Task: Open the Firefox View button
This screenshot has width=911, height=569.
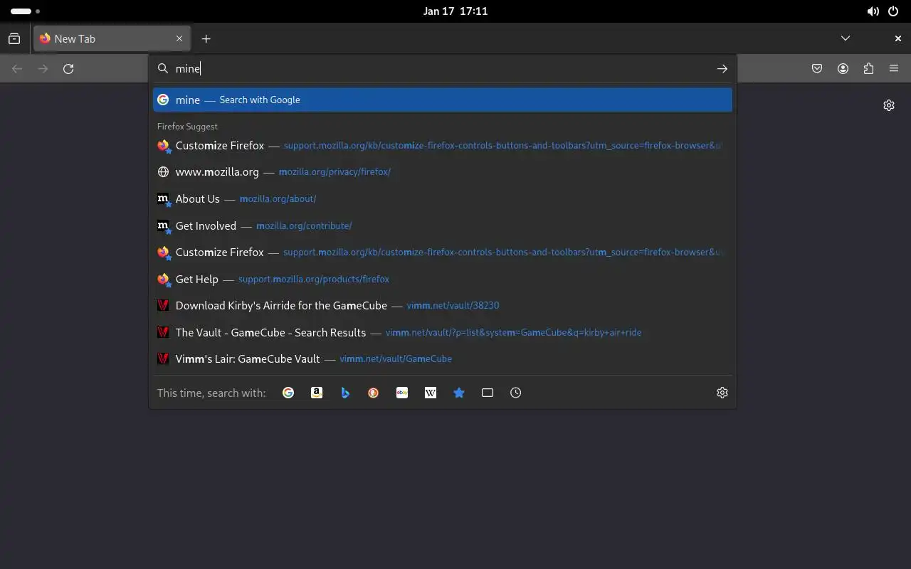Action: click(14, 38)
